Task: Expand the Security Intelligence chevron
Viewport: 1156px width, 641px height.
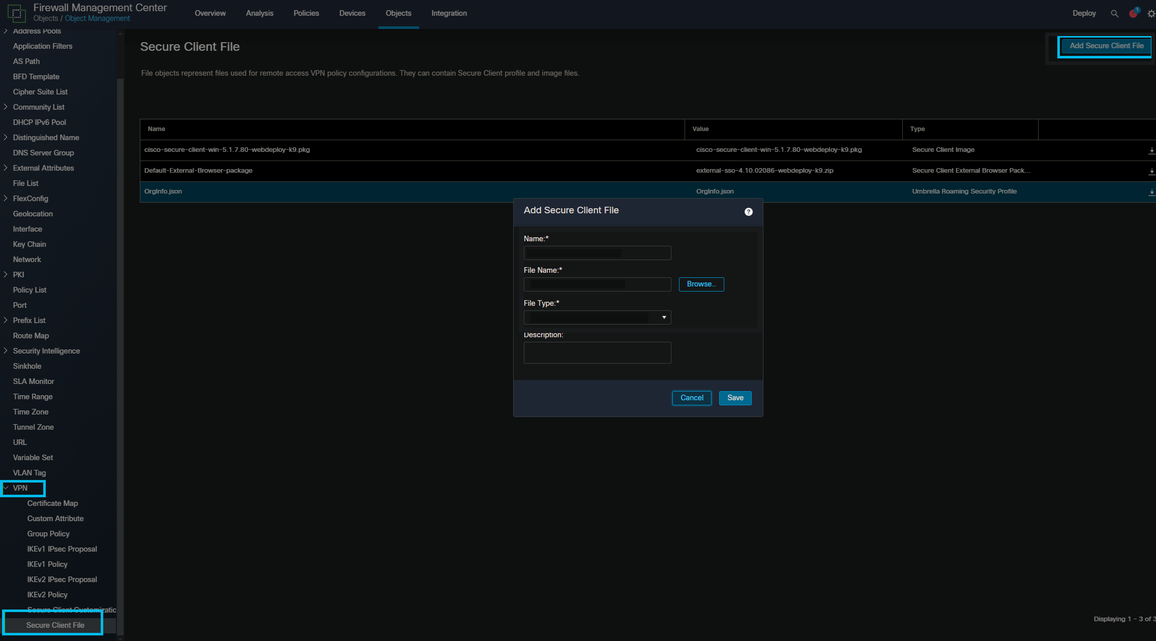Action: pyautogui.click(x=6, y=350)
